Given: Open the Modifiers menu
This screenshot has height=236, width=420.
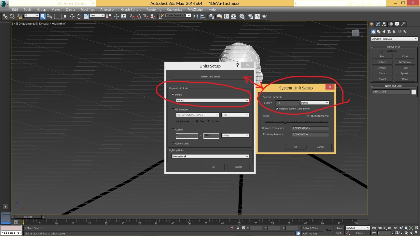Looking at the screenshot, I should 88,9.
